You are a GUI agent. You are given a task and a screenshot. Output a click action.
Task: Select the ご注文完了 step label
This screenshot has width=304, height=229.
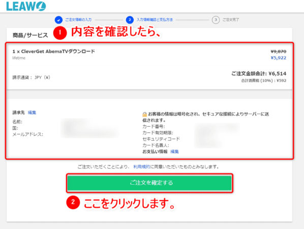[230, 20]
